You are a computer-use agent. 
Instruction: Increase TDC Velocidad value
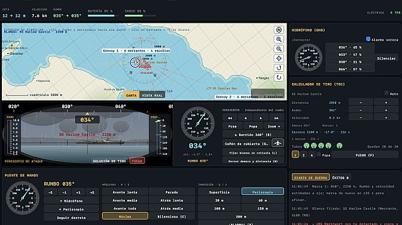click(386, 117)
